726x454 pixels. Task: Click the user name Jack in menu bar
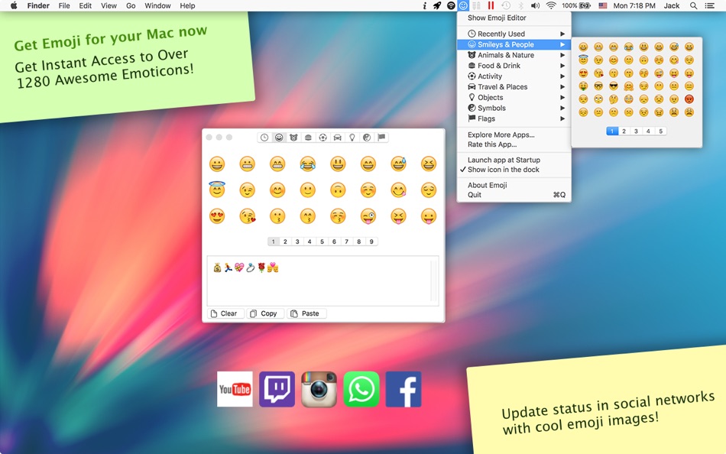pos(672,5)
